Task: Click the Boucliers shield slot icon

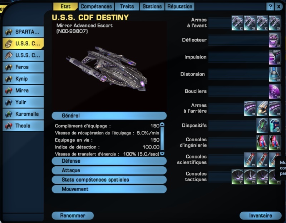Action: [275, 91]
